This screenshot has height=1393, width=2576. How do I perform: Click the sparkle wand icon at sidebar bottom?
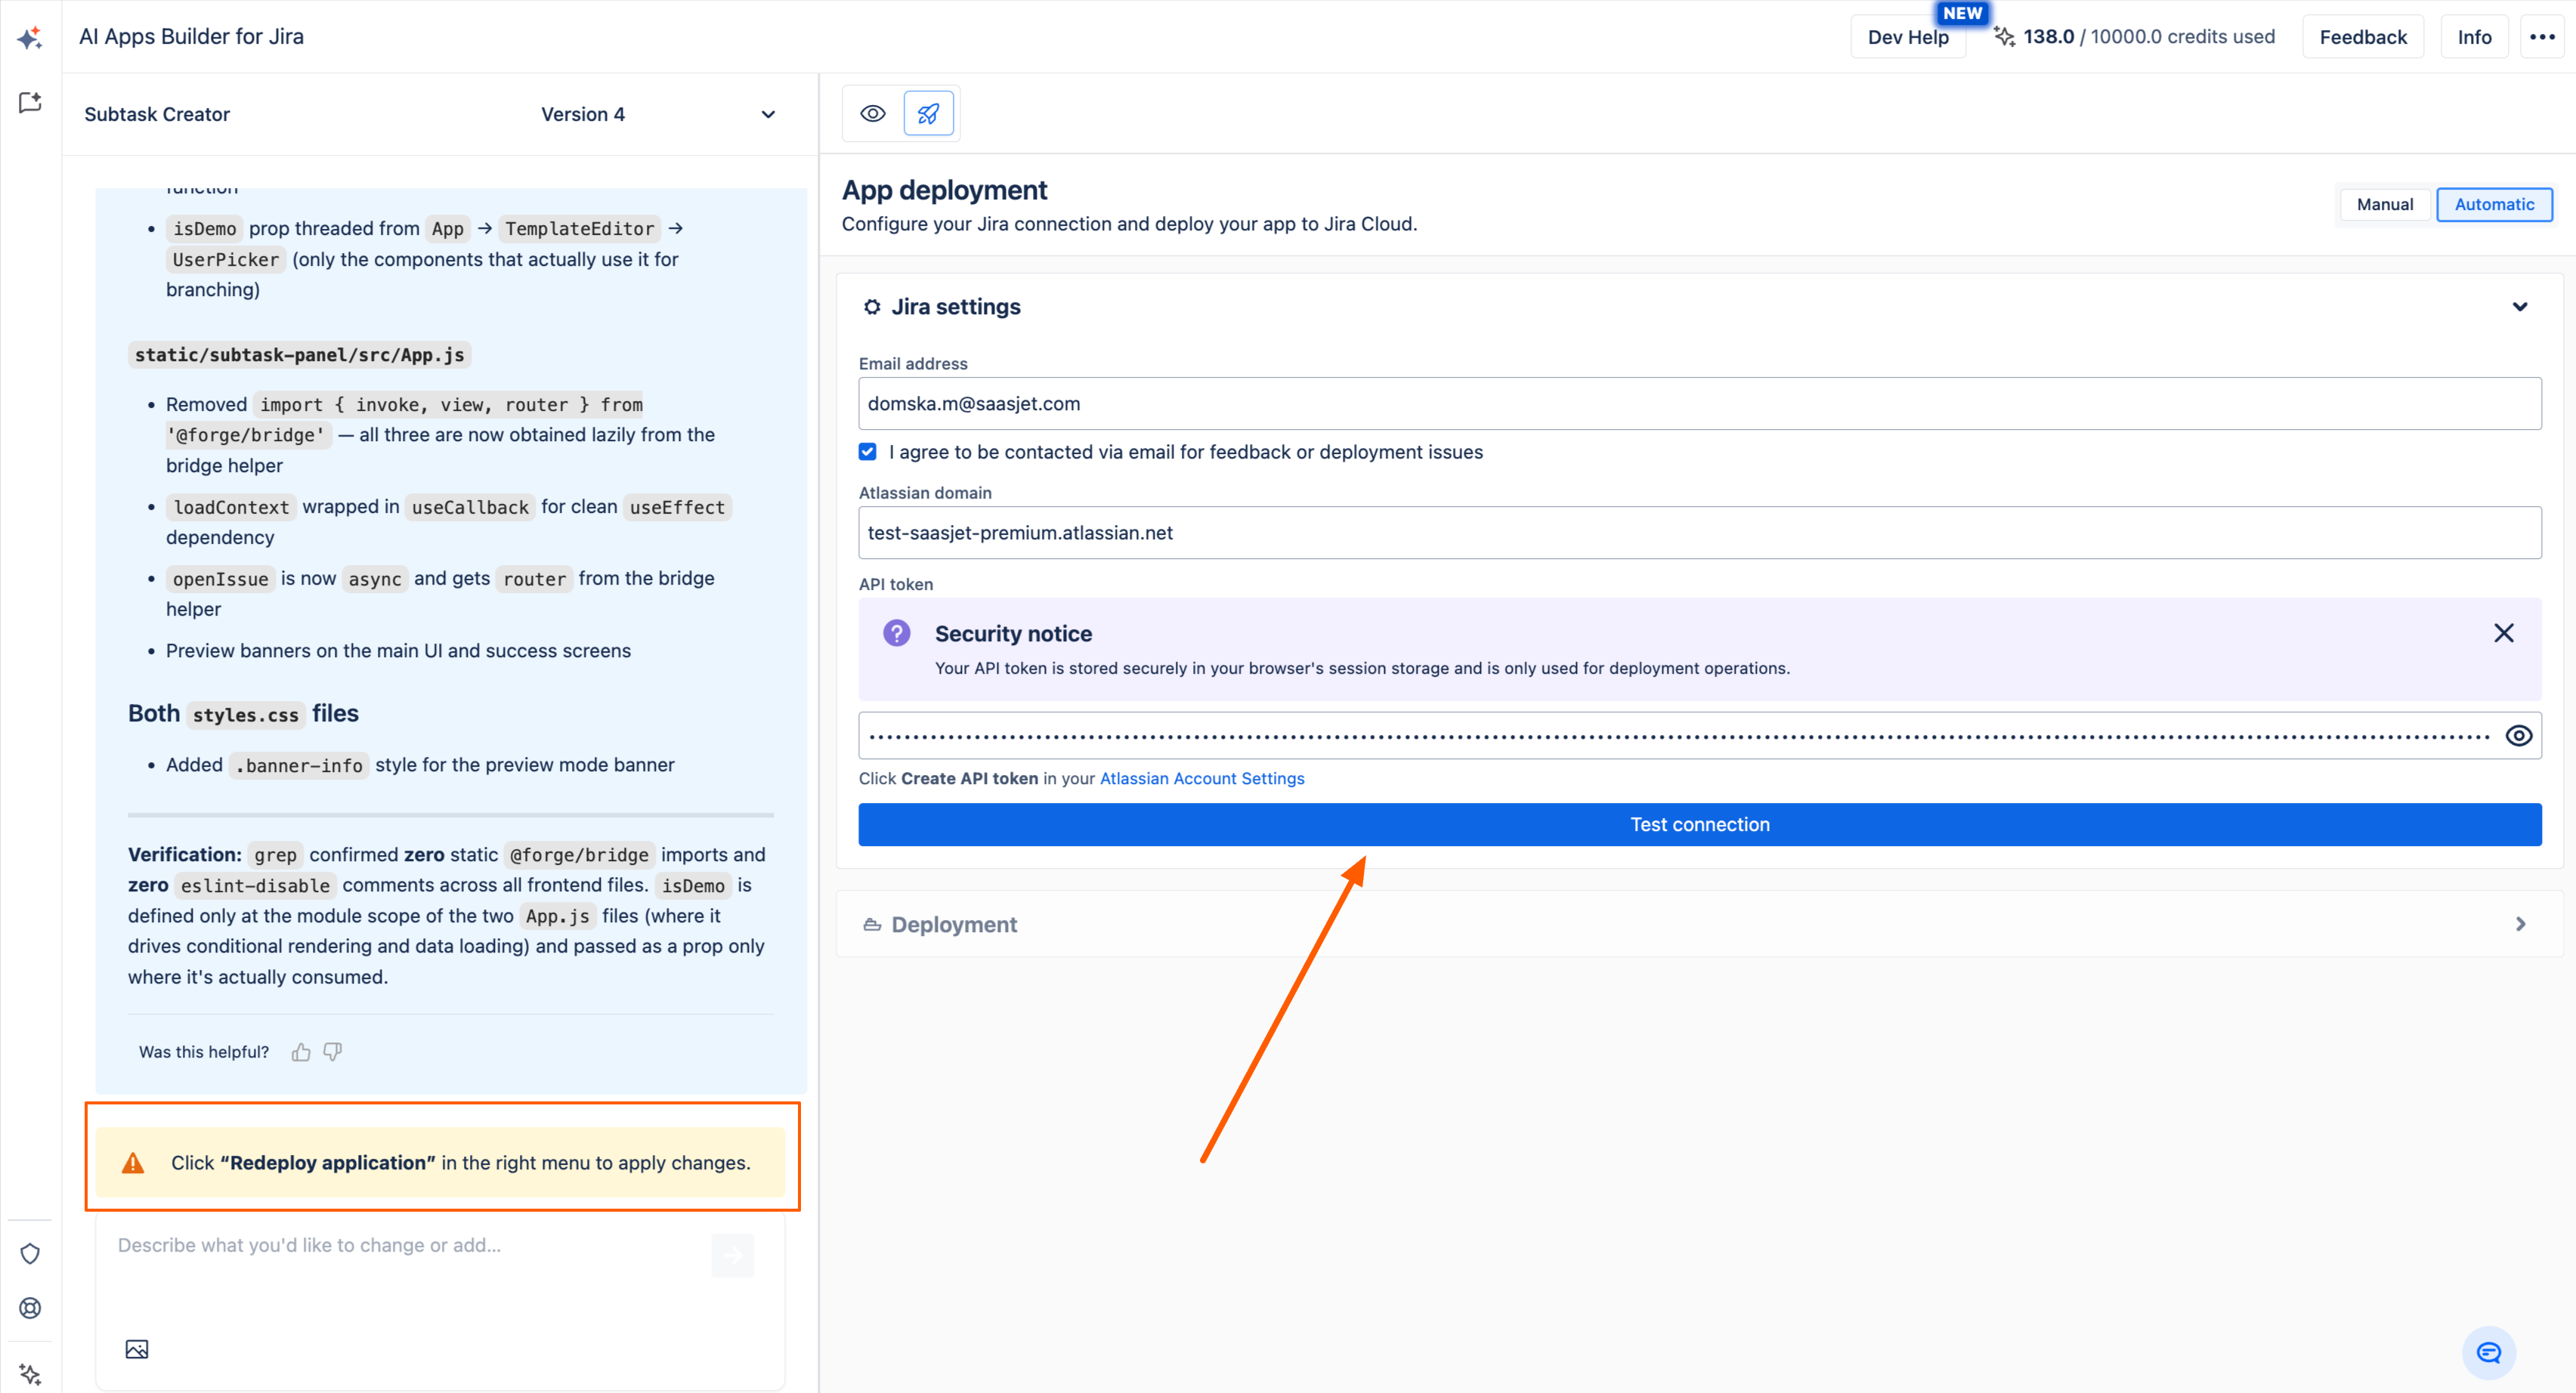pos(30,1374)
